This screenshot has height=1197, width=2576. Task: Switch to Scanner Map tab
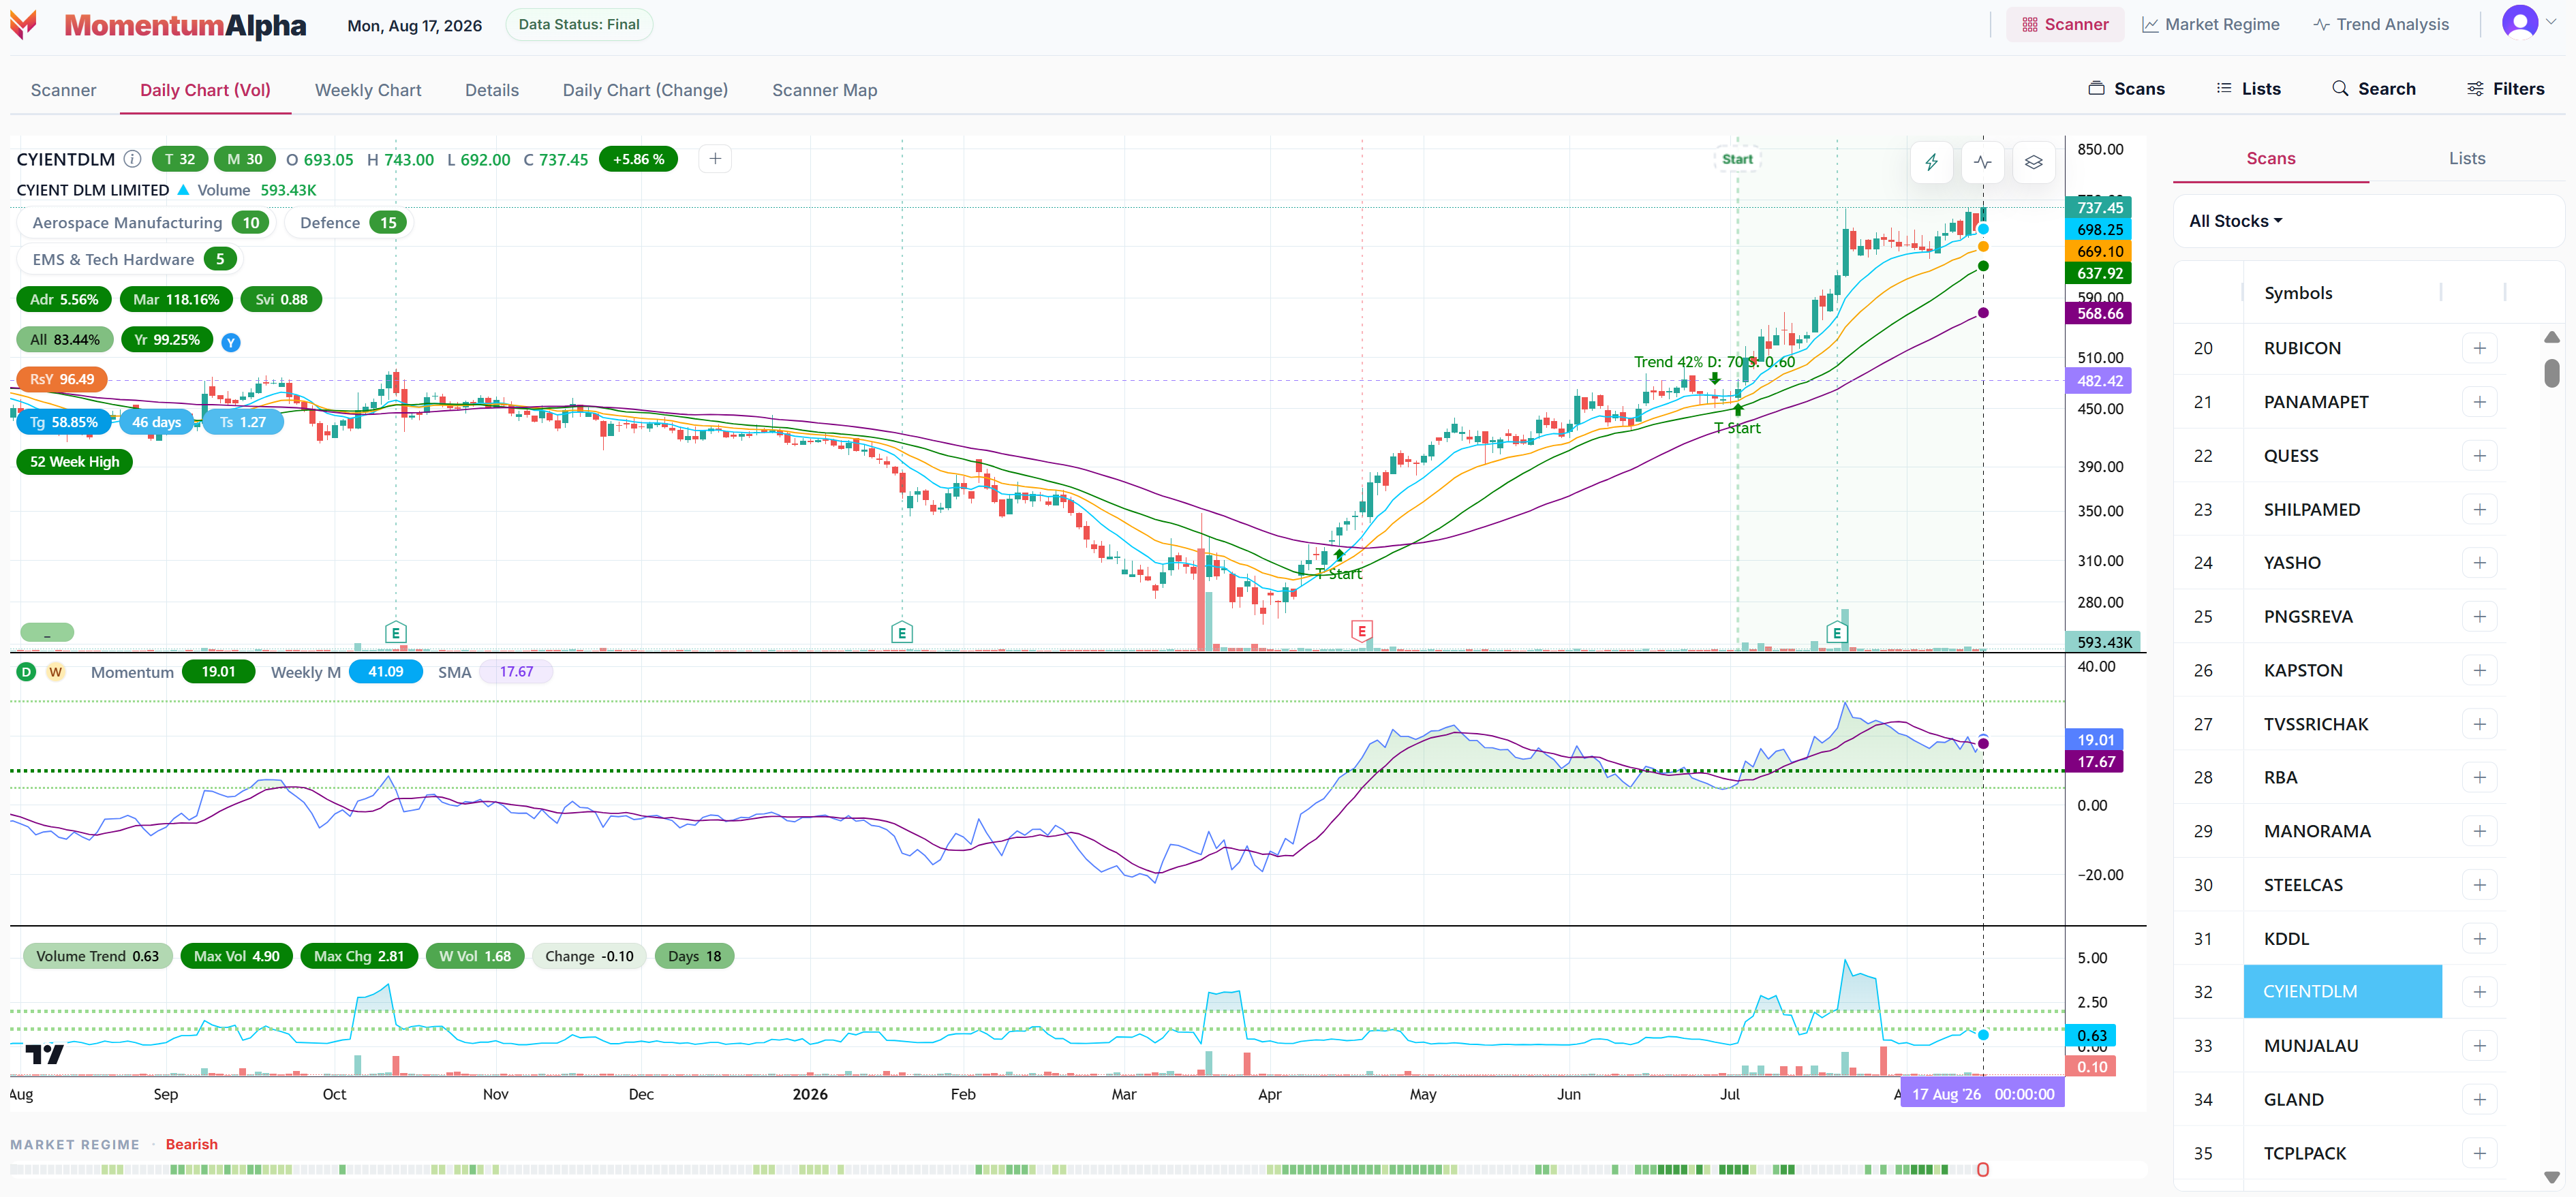[x=824, y=90]
